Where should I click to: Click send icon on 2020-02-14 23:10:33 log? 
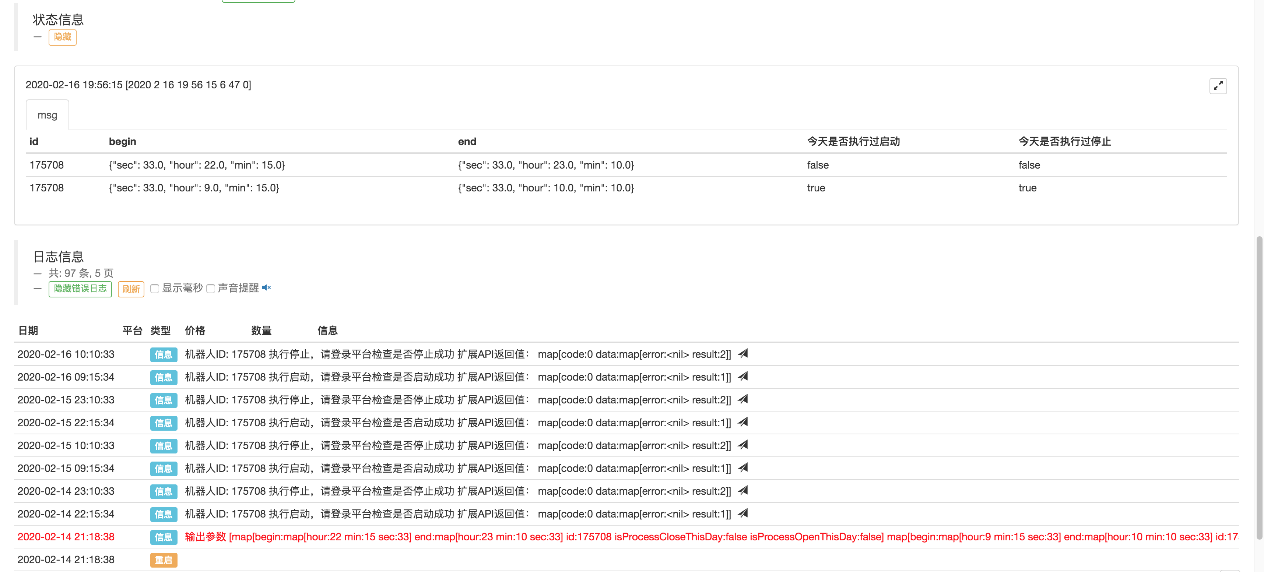(x=743, y=491)
